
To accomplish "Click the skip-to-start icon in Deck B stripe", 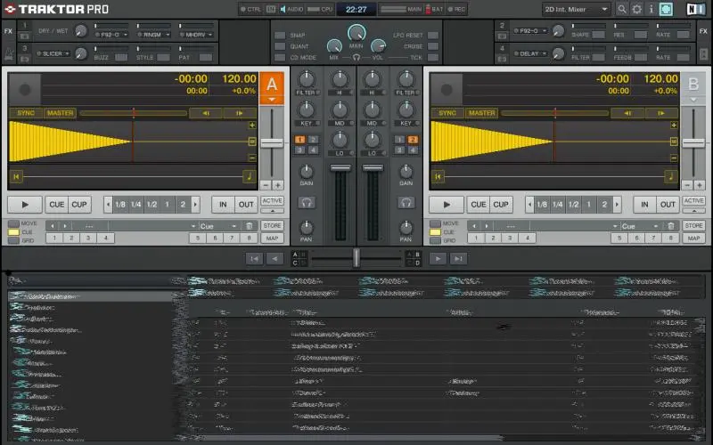I will [x=436, y=177].
